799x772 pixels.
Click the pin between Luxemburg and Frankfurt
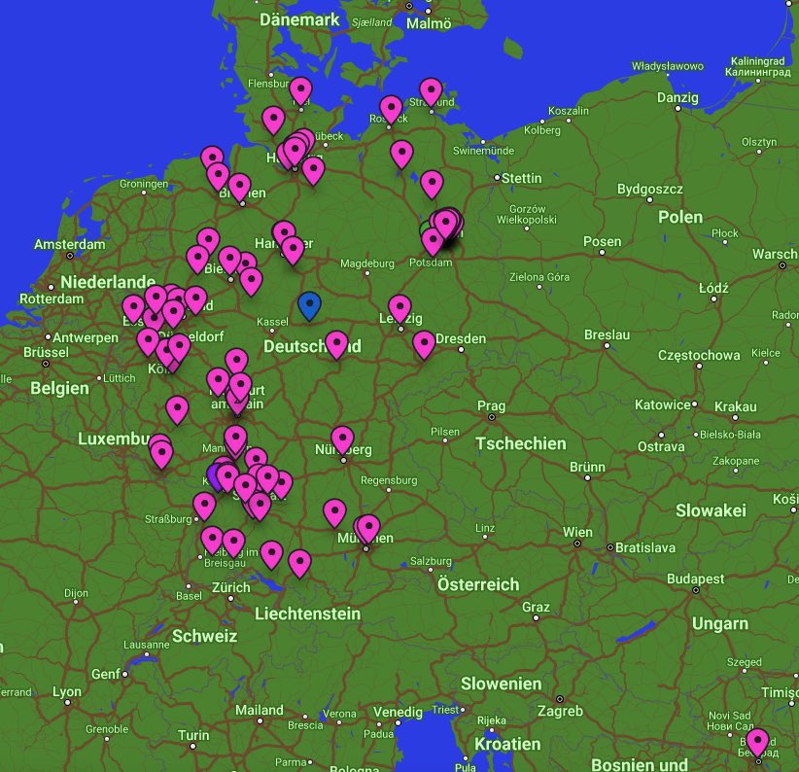point(177,409)
